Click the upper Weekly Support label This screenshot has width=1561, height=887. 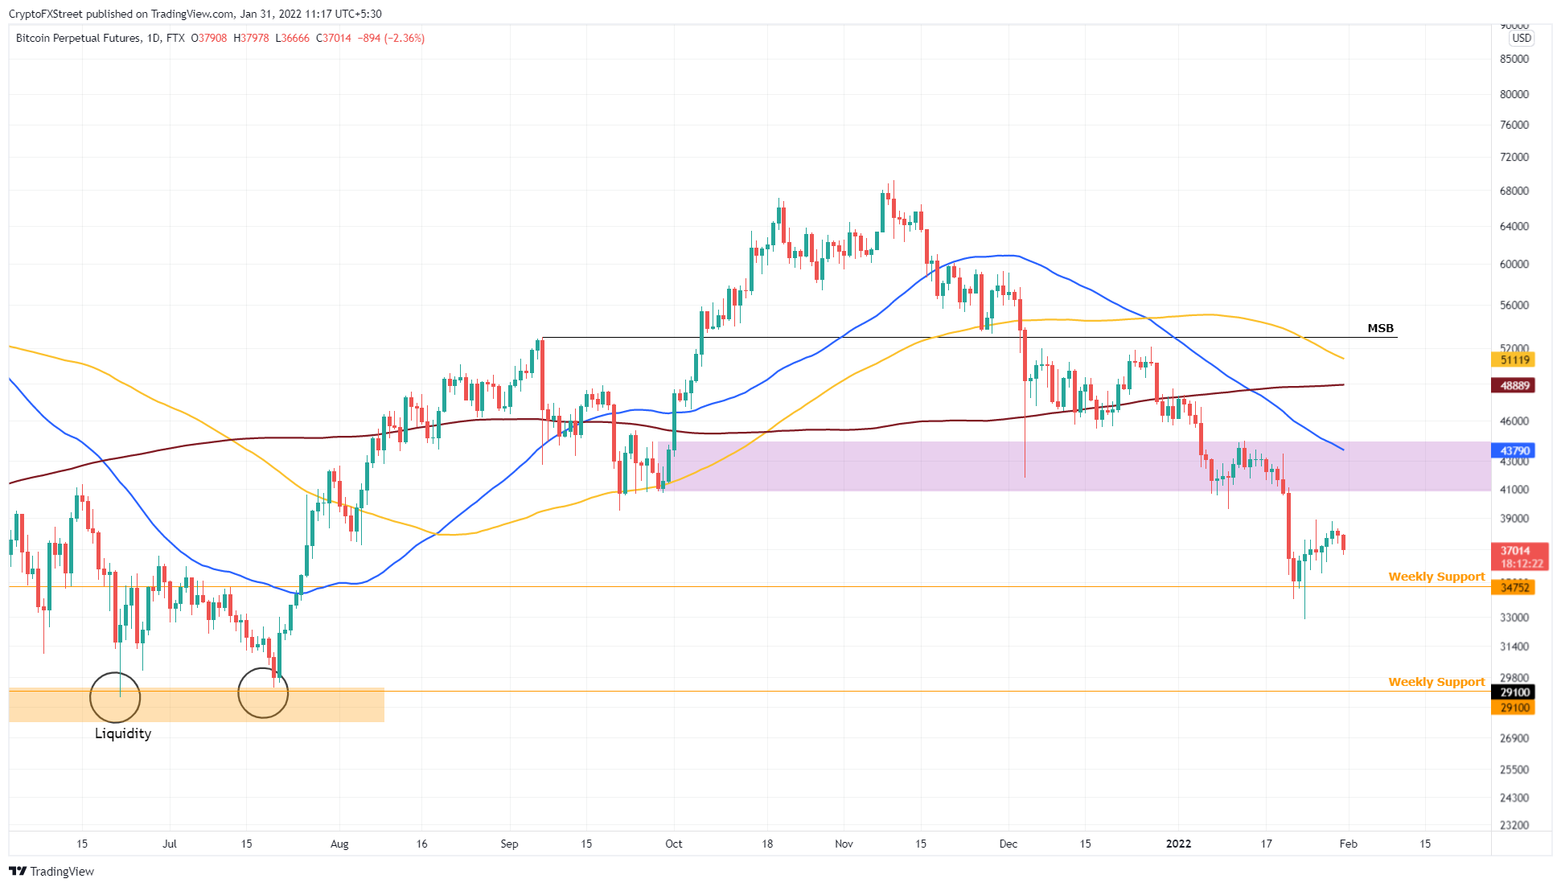pos(1436,577)
